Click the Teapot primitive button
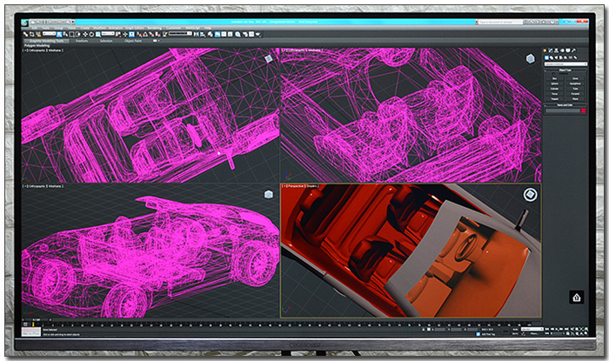Screen dimensions: 609x361 pyautogui.click(x=555, y=98)
